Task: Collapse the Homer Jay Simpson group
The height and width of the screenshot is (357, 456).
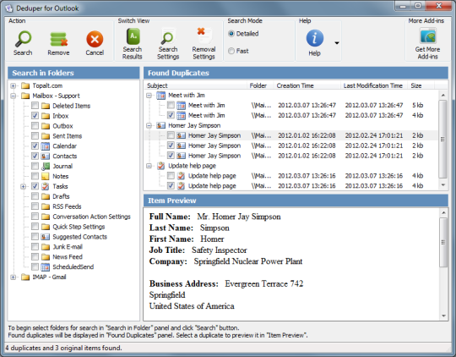Action: click(149, 125)
